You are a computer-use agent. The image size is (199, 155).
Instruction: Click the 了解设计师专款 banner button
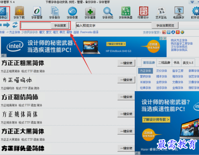click(x=116, y=44)
